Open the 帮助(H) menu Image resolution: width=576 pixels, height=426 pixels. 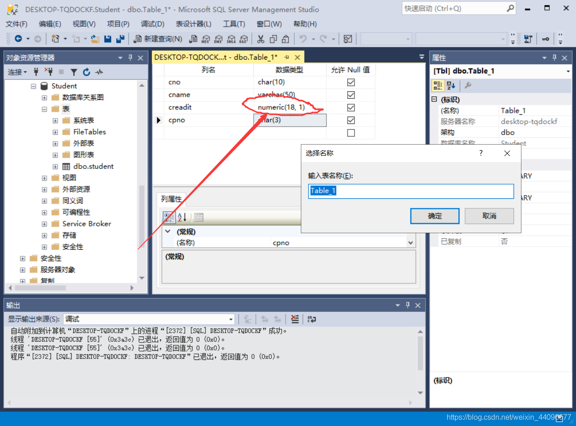tap(305, 24)
